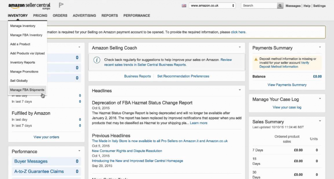This screenshot has height=179, width=334.
Task: Click the £0.00 Balance amount
Action: coord(317,77)
